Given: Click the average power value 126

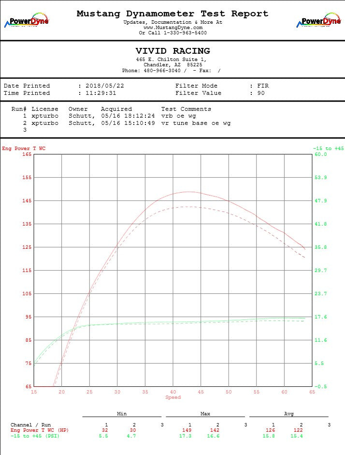Looking at the screenshot, I should 270,430.
